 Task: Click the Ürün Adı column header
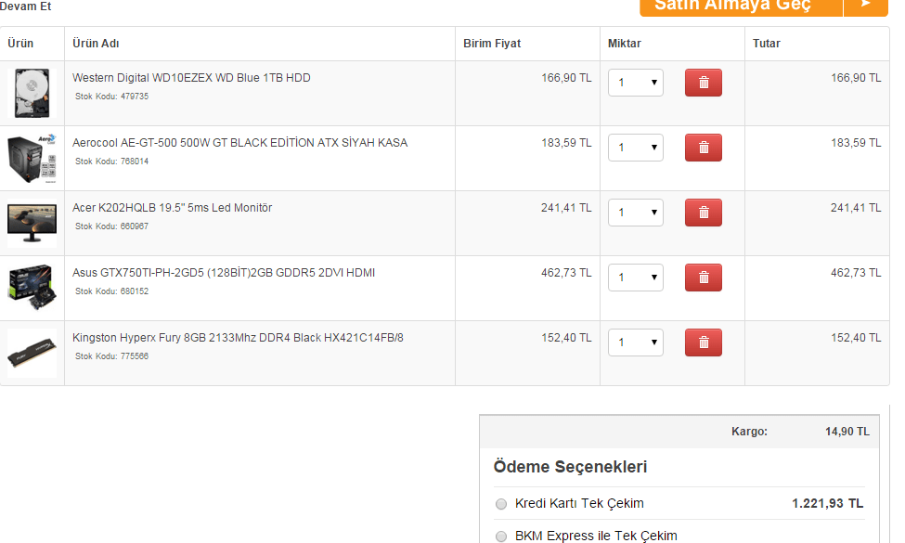[96, 44]
